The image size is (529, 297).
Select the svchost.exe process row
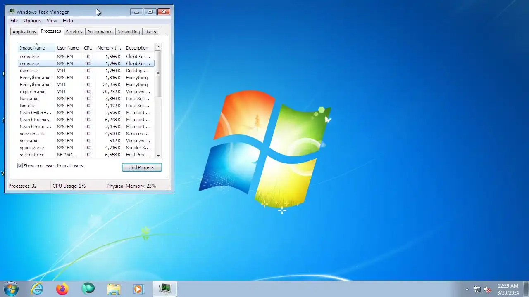click(86, 155)
